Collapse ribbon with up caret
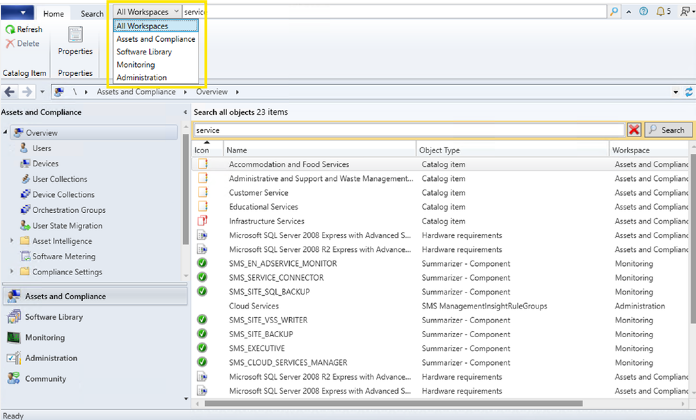 (628, 12)
